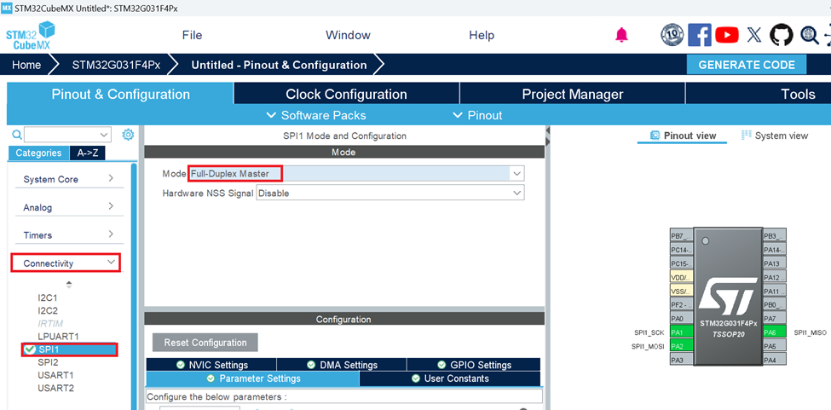Click the Pinout view icon
This screenshot has width=831, height=410.
(x=655, y=136)
